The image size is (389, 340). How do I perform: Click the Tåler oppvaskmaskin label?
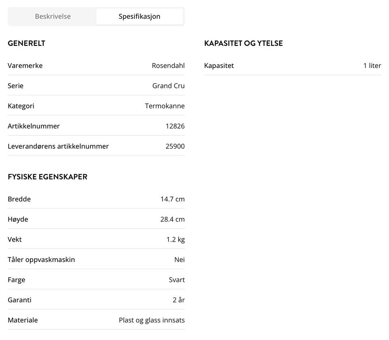41,259
